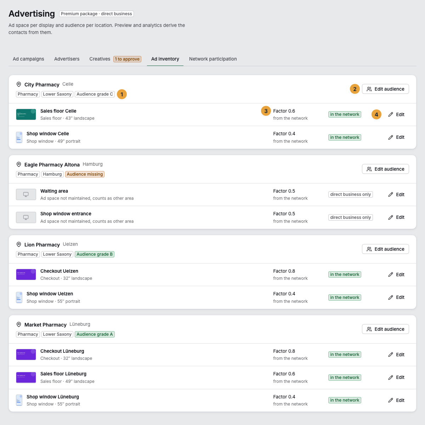Edit the Shop window Celle display
This screenshot has height=425, width=425.
click(x=396, y=137)
